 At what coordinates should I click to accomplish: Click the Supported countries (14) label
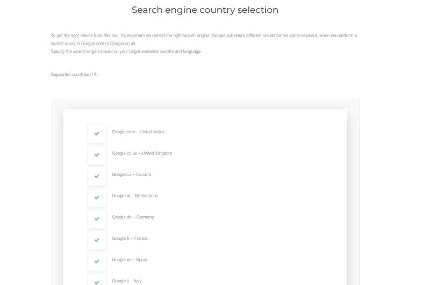click(x=75, y=75)
